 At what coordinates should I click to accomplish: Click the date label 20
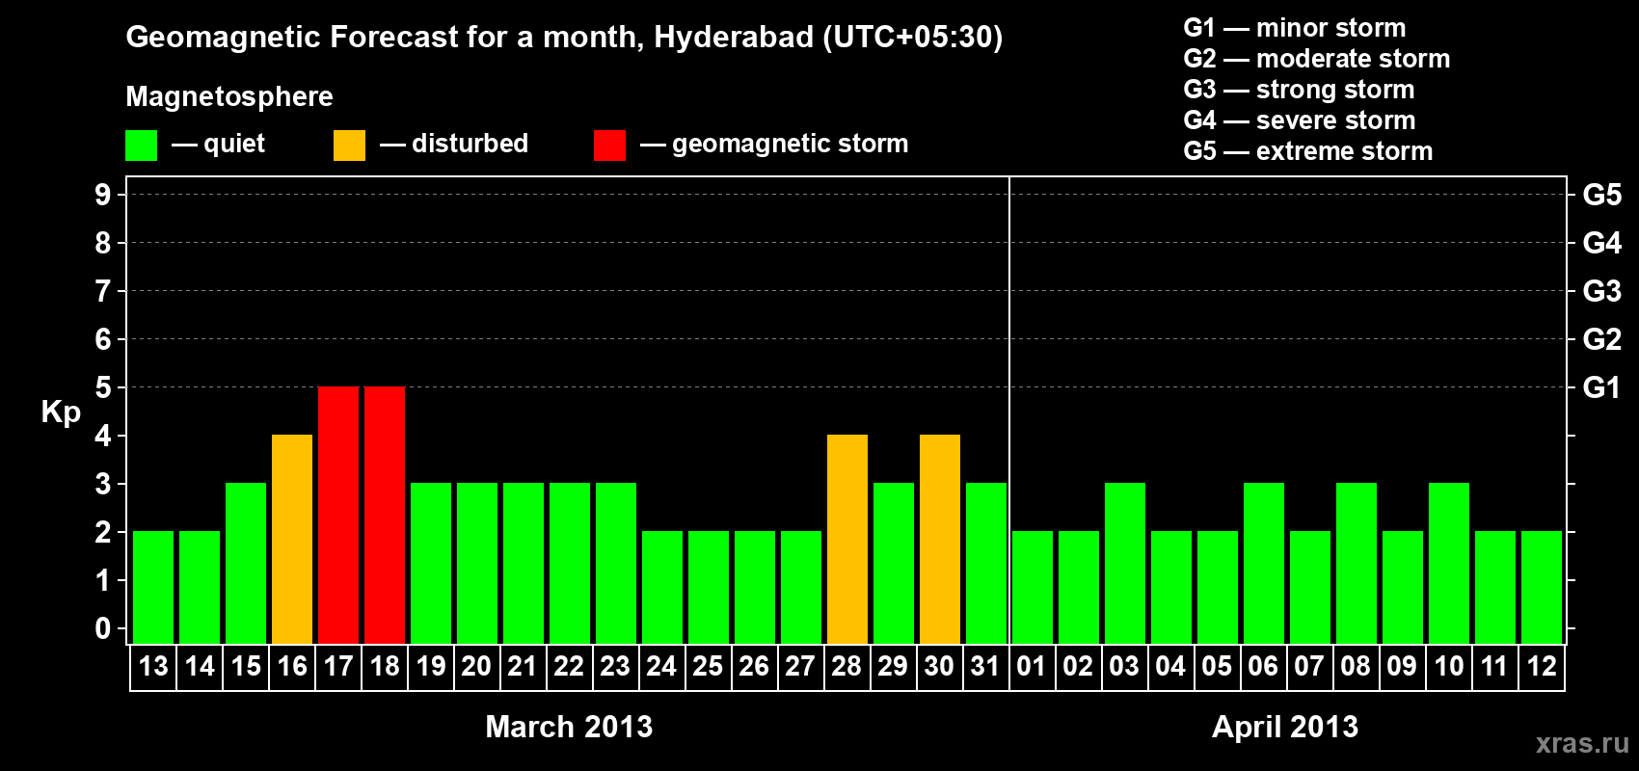(x=477, y=666)
